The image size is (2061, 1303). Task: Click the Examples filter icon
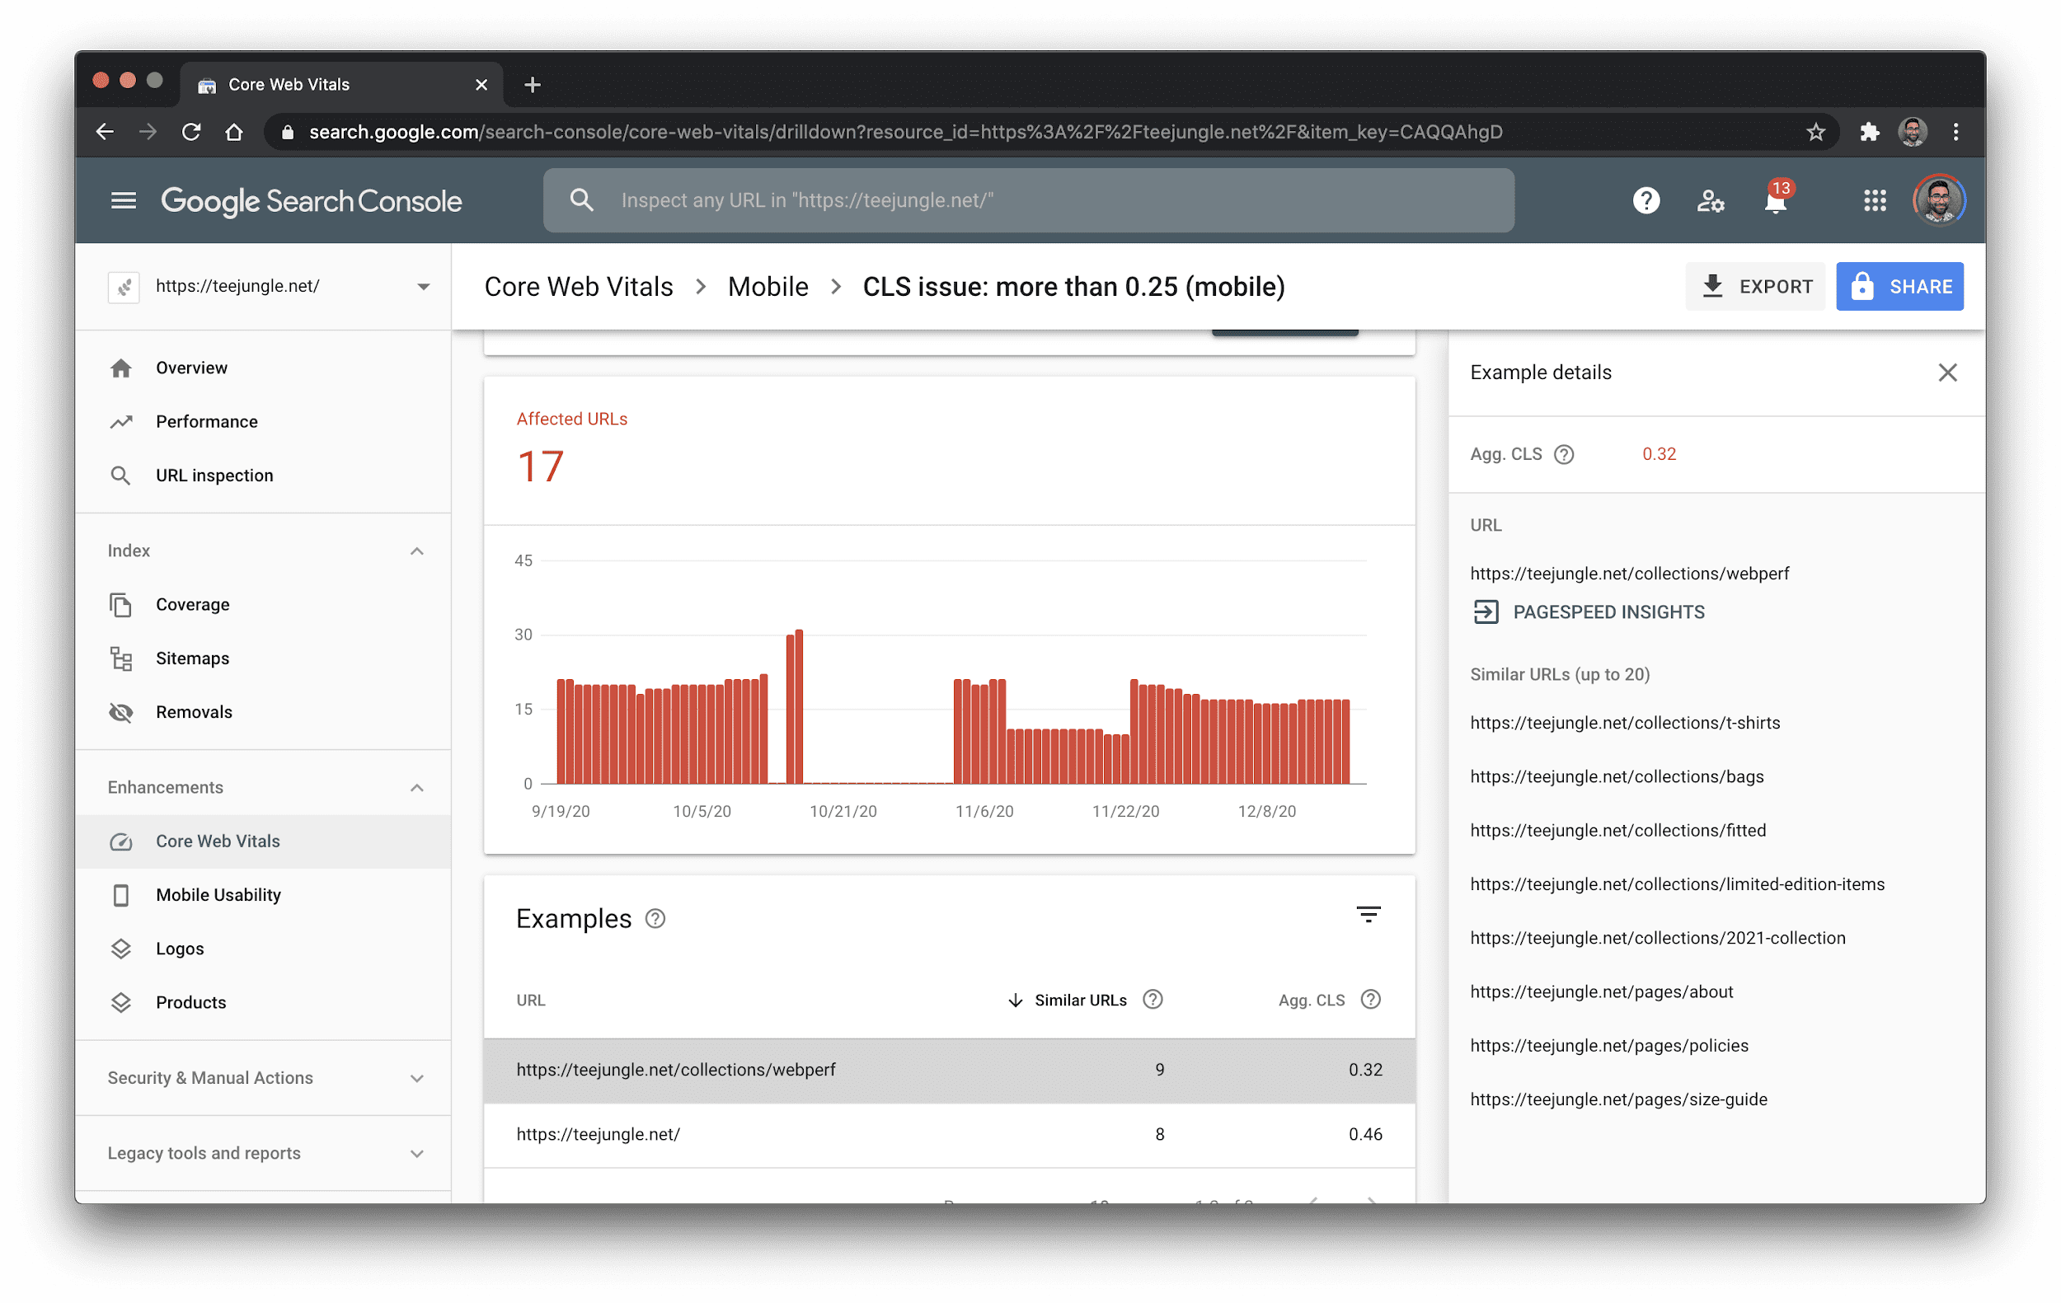(x=1368, y=916)
